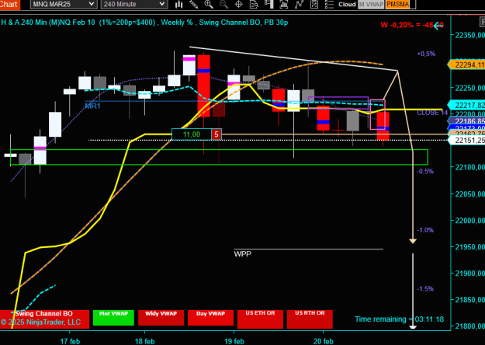Select the green rectangle support zone edge

(x=219, y=165)
